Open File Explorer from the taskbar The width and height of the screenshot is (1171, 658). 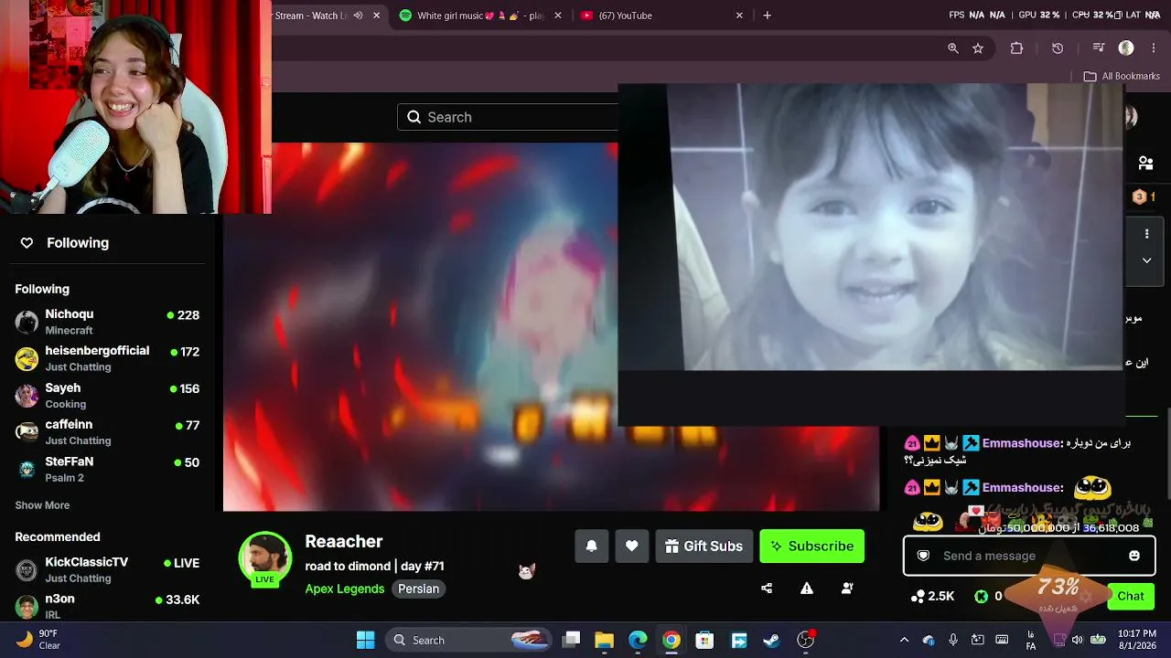point(605,640)
